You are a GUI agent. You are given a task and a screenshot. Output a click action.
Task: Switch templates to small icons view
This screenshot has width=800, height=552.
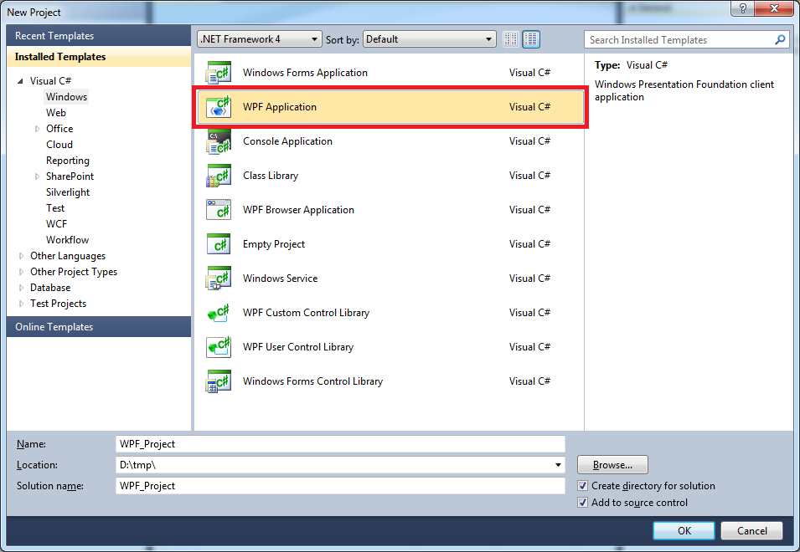pyautogui.click(x=510, y=38)
